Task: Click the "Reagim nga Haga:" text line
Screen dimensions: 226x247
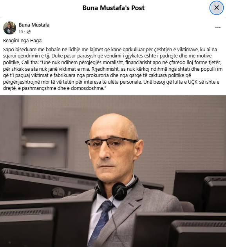Action: pos(23,41)
